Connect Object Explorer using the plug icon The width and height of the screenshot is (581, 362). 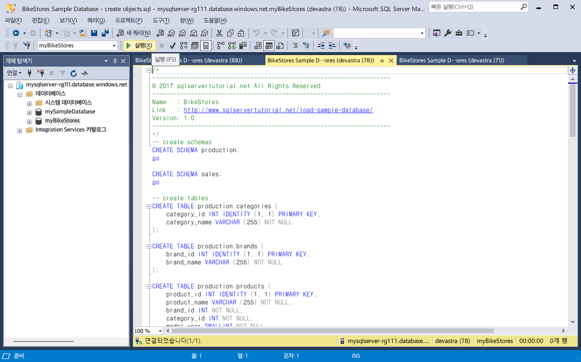30,73
